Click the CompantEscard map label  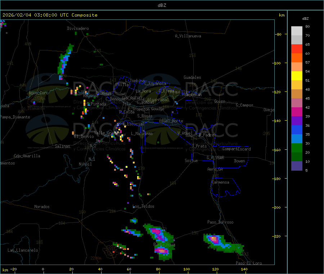[x=237, y=149]
